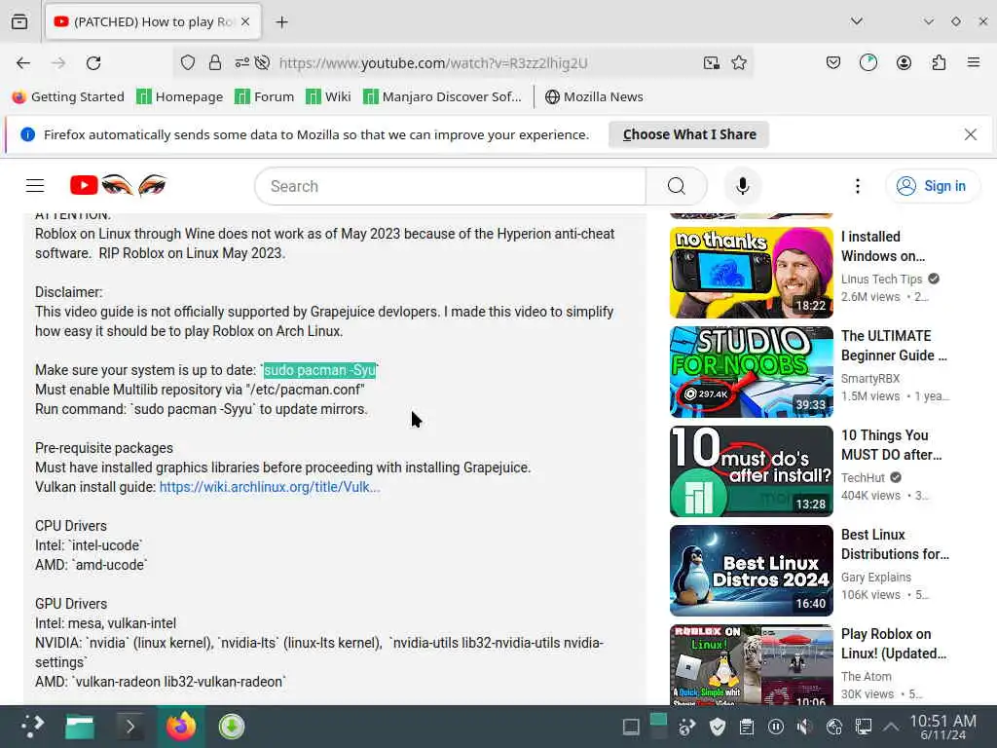Screen dimensions: 997x748
Task: Click 'The ULTIMATE Beginner Guide' video title
Action: [895, 346]
